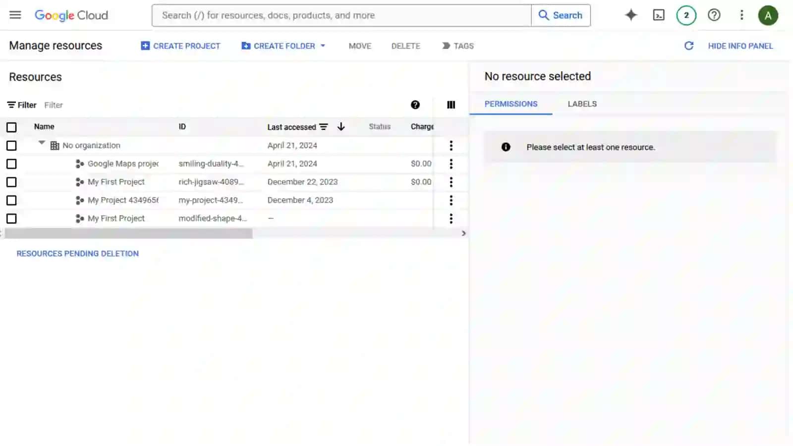Switch to the Labels tab
Image resolution: width=793 pixels, height=446 pixels.
582,104
